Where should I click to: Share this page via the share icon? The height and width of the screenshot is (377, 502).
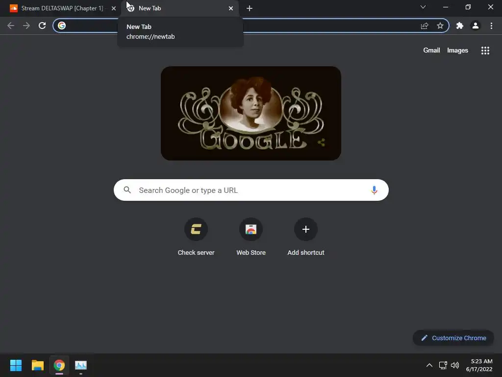[425, 26]
